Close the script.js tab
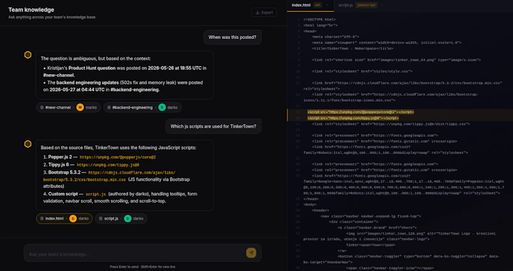The height and width of the screenshot is (271, 513). point(382,5)
